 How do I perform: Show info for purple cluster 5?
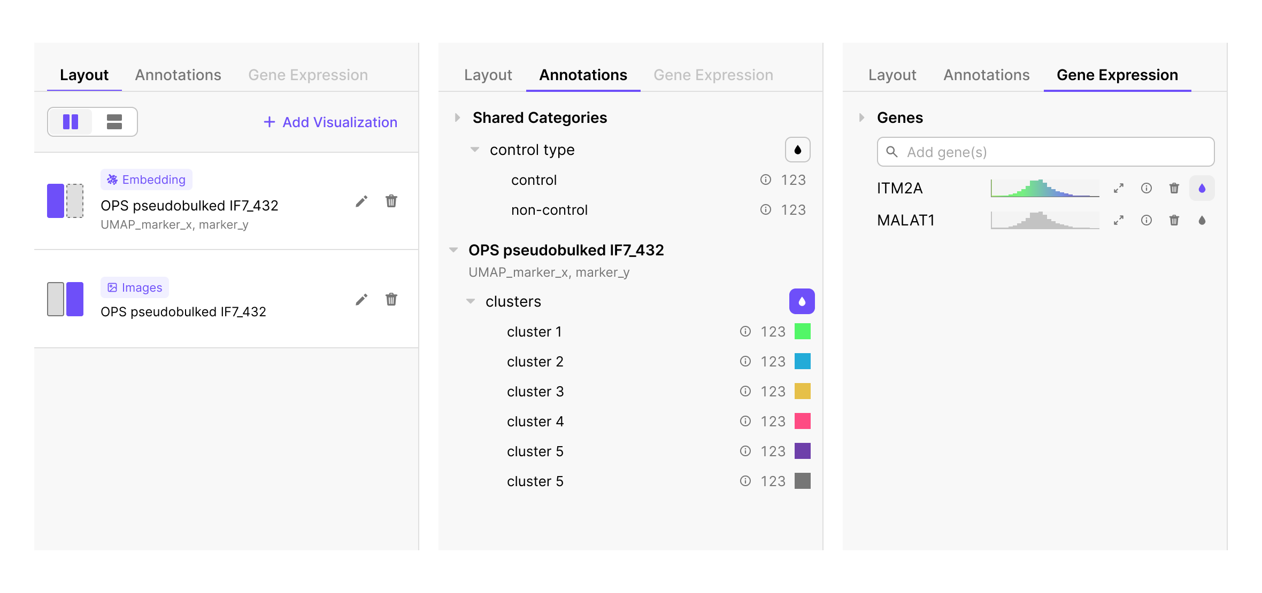745,451
